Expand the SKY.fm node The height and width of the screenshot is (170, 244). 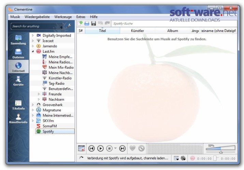pos(33,121)
